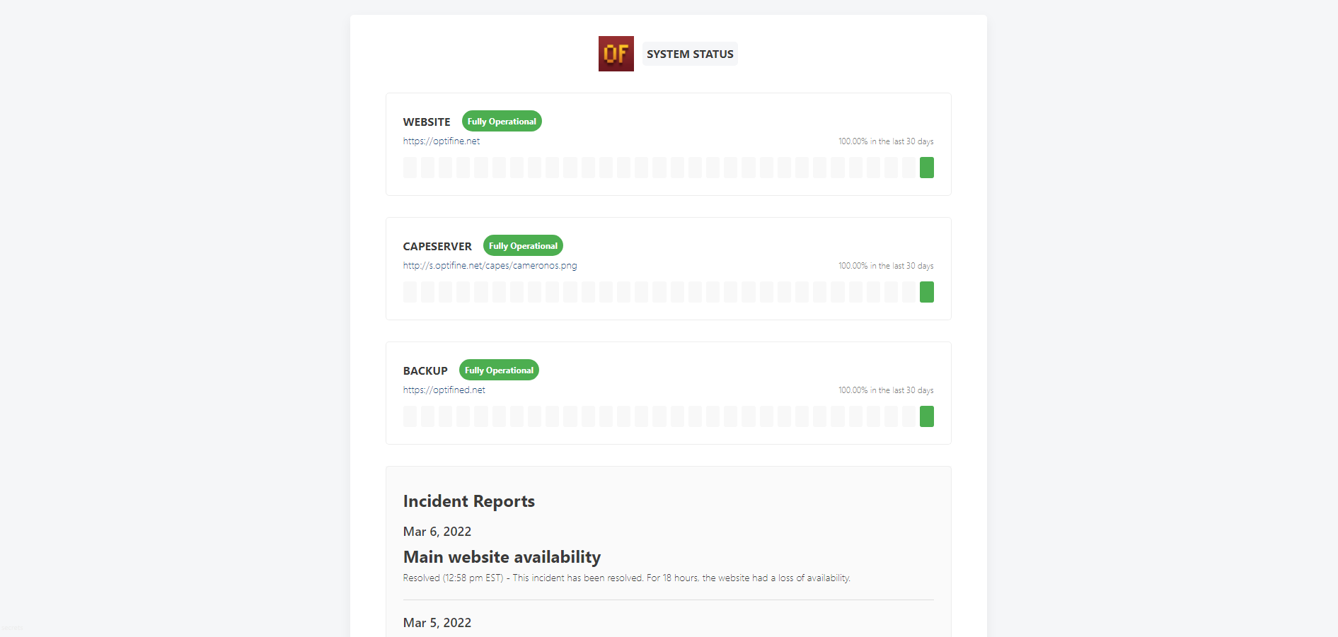Select the green uptime bar for BACKUP

click(927, 416)
